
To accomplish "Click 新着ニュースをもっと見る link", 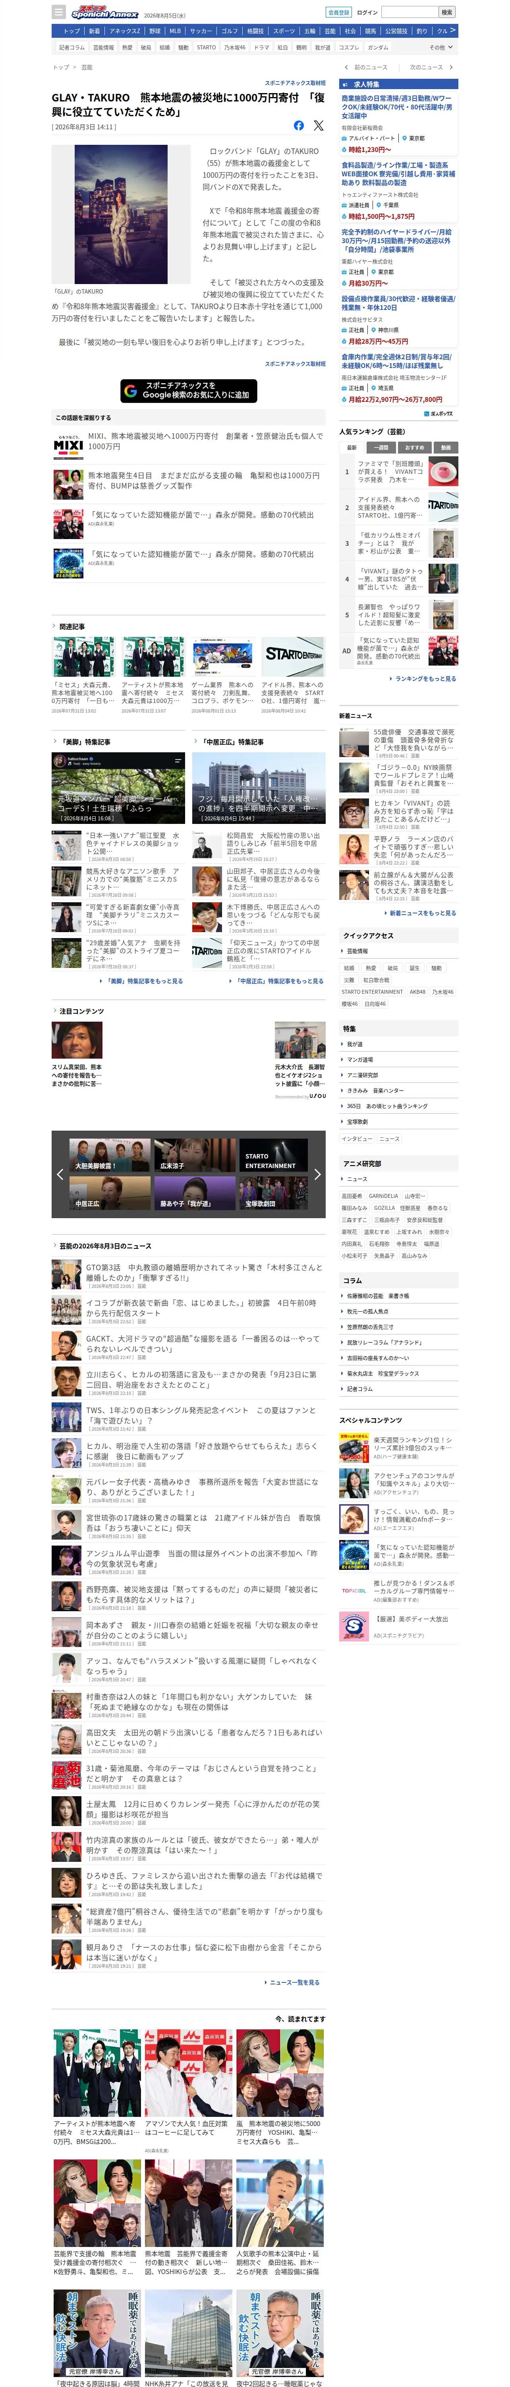I will click(x=421, y=913).
